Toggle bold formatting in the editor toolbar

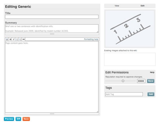[x=10, y=39]
